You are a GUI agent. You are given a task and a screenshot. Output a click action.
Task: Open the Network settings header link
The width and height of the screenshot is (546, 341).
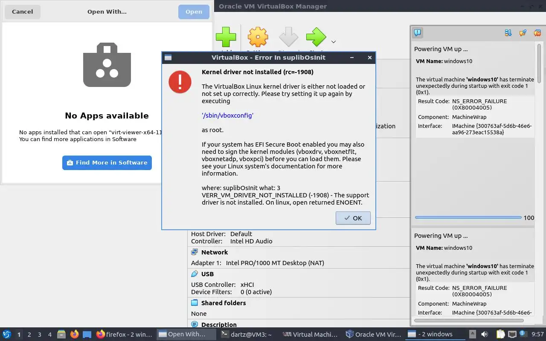pos(215,252)
